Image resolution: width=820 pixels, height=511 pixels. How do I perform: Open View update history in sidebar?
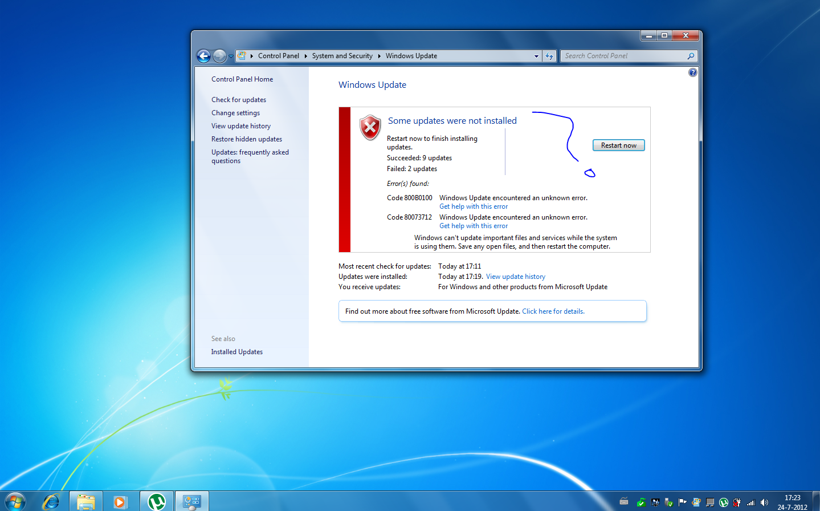point(241,126)
